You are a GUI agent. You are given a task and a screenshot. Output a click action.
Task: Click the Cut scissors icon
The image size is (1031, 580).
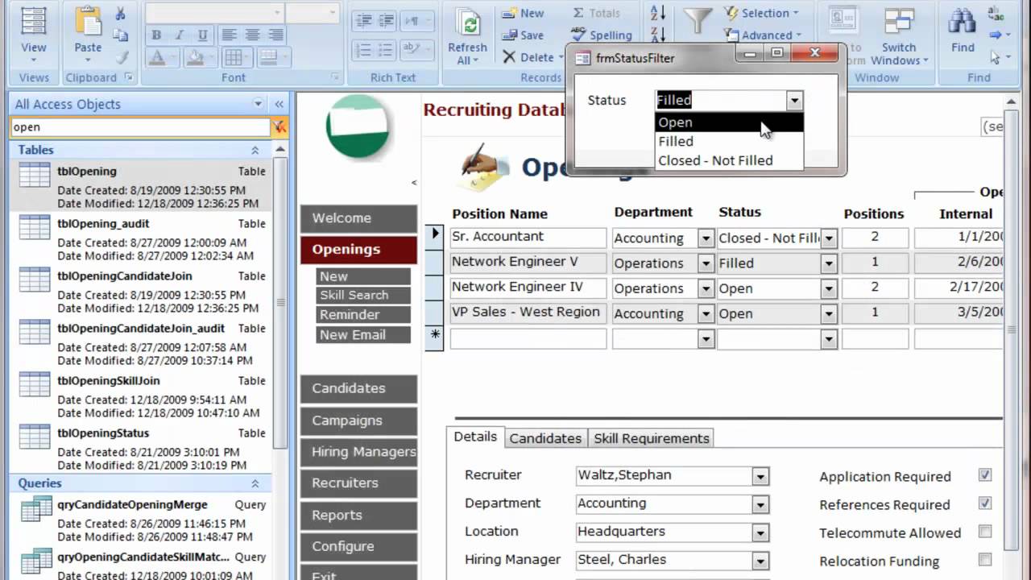121,14
